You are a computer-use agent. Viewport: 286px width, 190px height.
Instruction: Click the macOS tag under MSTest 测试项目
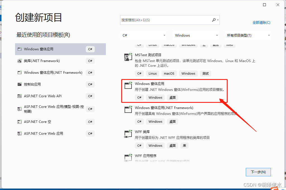coord(169,73)
